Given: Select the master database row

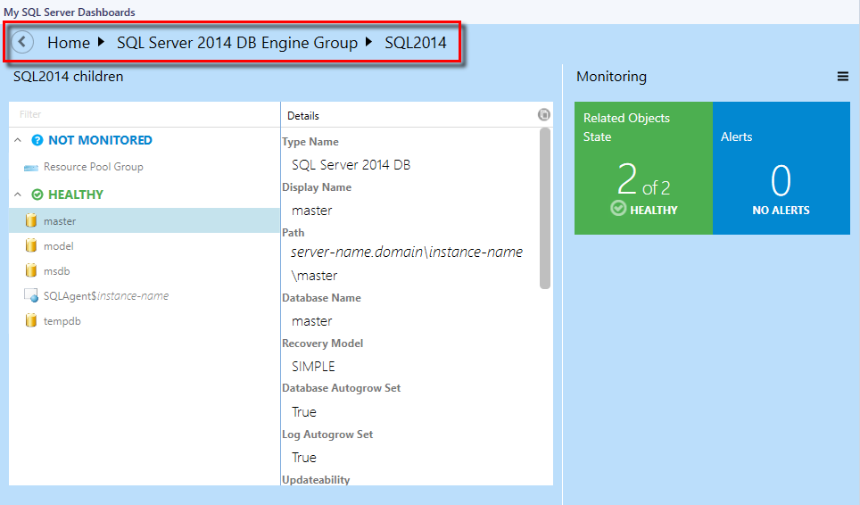Looking at the screenshot, I should [x=145, y=220].
